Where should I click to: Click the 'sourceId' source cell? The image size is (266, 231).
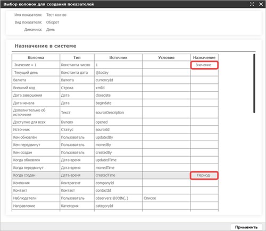tap(118, 130)
